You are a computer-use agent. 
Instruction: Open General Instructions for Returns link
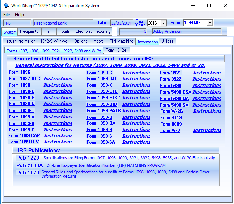coord(110,65)
